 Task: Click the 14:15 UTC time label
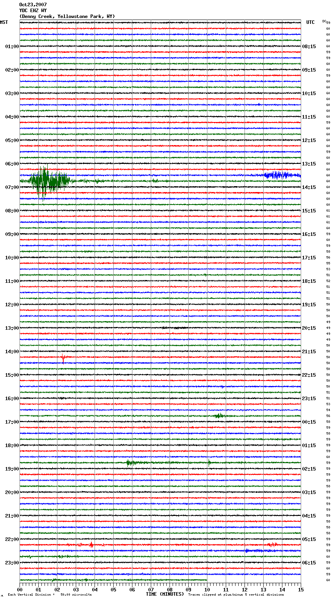309,187
